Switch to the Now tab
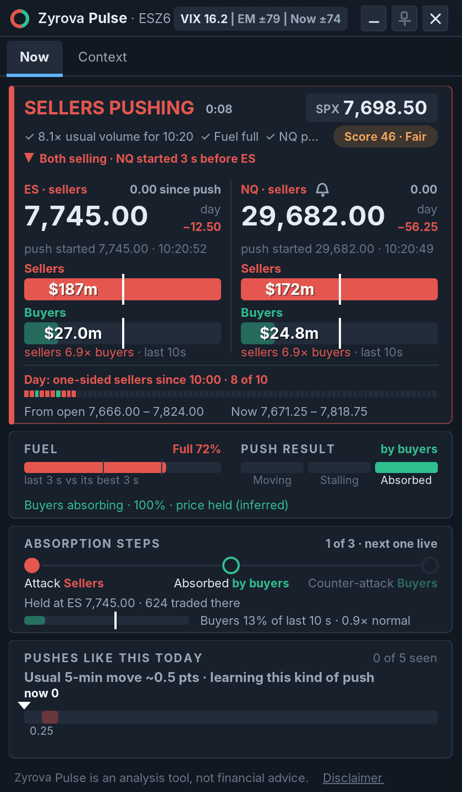462x792 pixels. tap(35, 57)
